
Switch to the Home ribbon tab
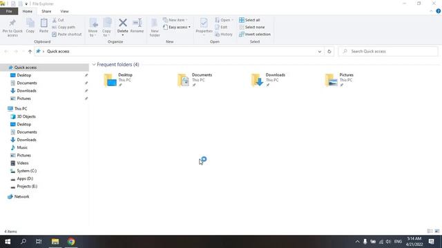coord(28,11)
